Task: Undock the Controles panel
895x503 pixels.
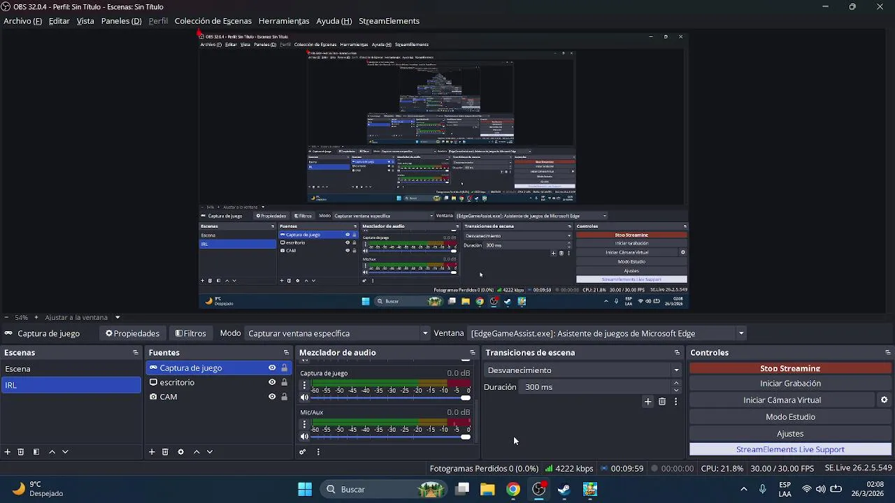Action: 888,353
